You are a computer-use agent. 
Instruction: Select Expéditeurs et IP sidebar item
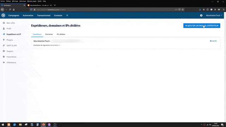[x=14, y=34]
